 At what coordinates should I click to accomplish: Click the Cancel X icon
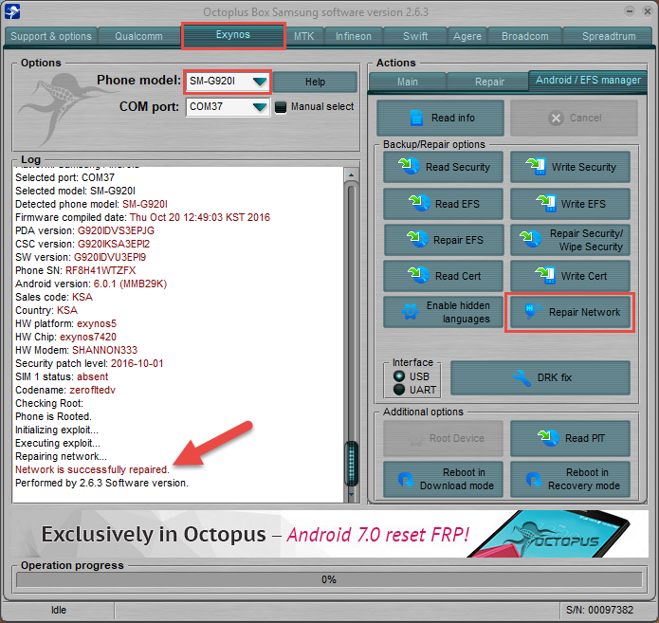tap(556, 119)
